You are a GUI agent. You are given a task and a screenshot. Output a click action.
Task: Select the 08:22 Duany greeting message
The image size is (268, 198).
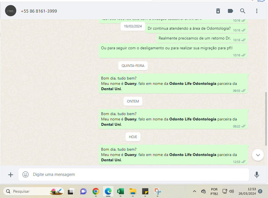click(x=173, y=119)
